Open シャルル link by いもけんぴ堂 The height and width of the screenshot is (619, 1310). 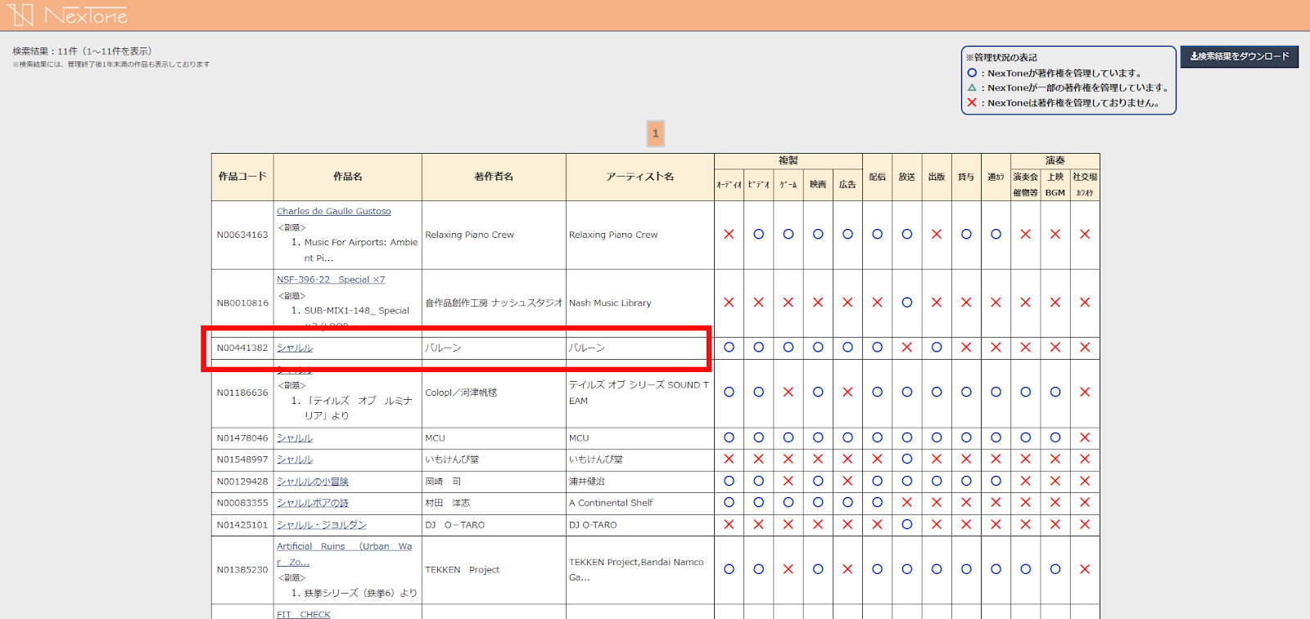(295, 460)
